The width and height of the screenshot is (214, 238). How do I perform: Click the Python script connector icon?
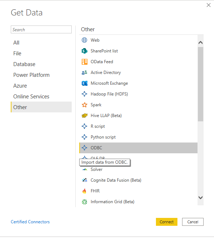[85, 137]
